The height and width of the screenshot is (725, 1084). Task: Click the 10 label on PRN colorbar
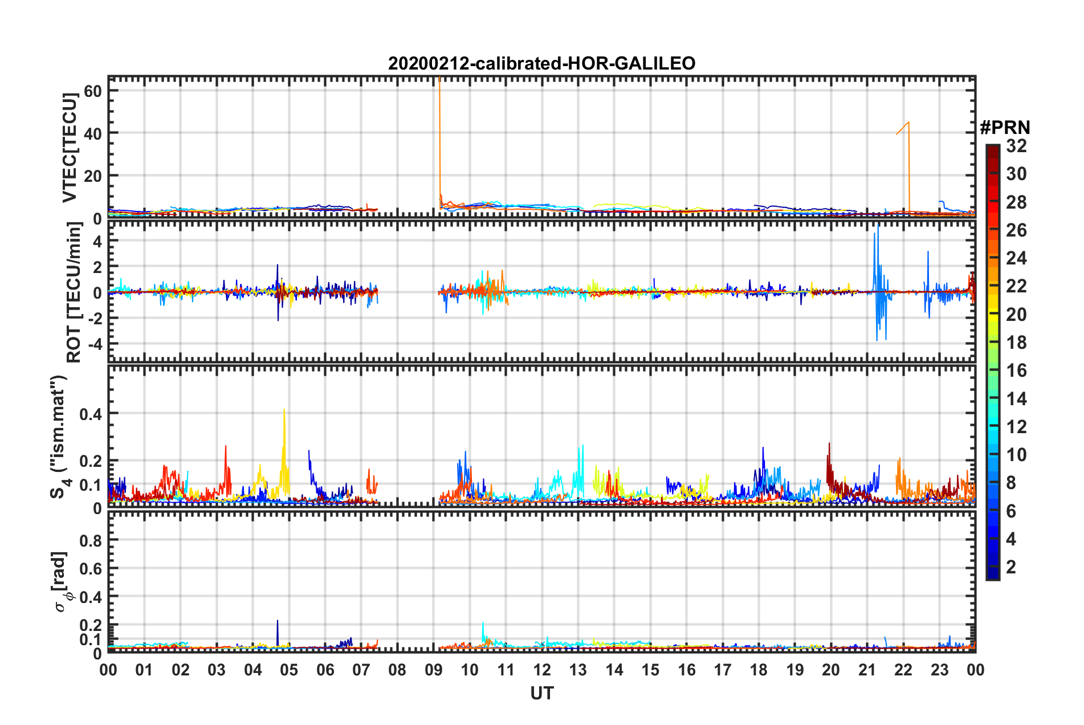click(x=1016, y=455)
